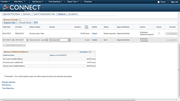Expand the Self Service breadcrumb menu
Screen dimensions: 180x101
tap(38, 2)
